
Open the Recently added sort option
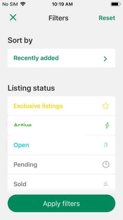(61, 58)
